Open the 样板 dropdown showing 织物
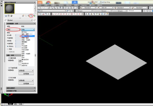The height and width of the screenshot is (106, 153). click(x=28, y=29)
